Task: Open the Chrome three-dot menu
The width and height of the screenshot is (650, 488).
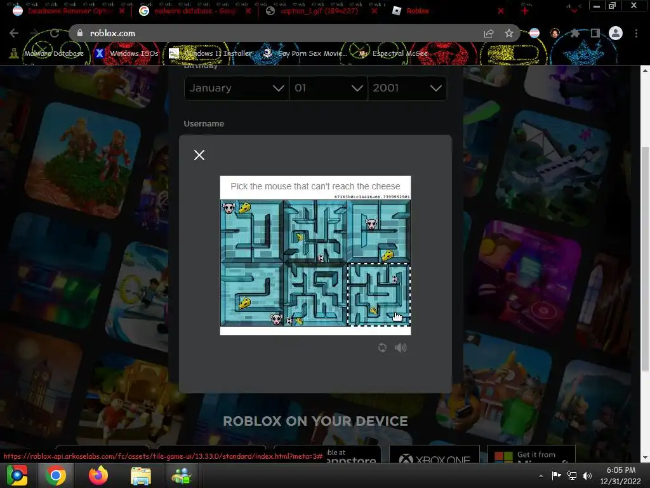Action: pyautogui.click(x=636, y=33)
